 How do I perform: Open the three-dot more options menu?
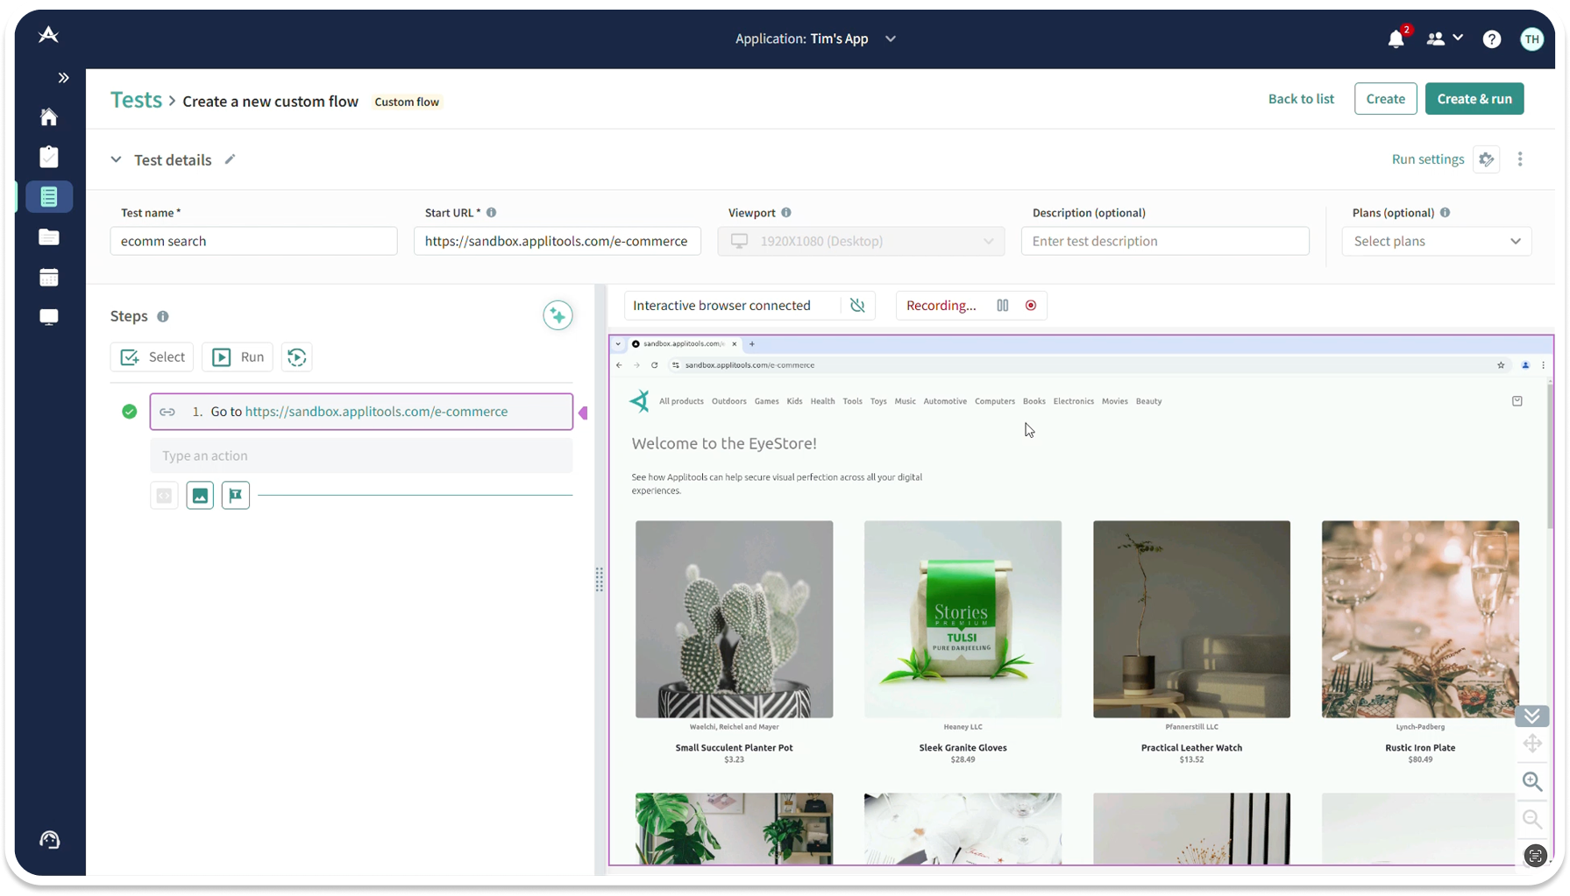tap(1520, 159)
